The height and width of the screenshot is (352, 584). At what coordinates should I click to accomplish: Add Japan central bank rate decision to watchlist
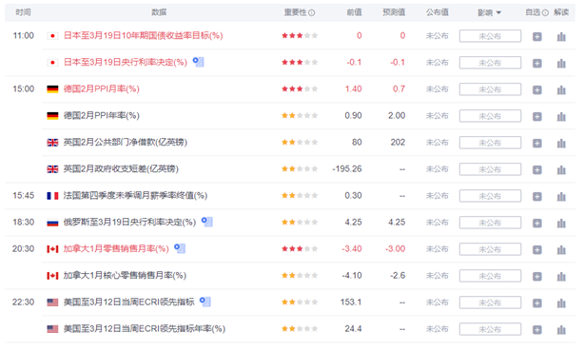pyautogui.click(x=537, y=63)
